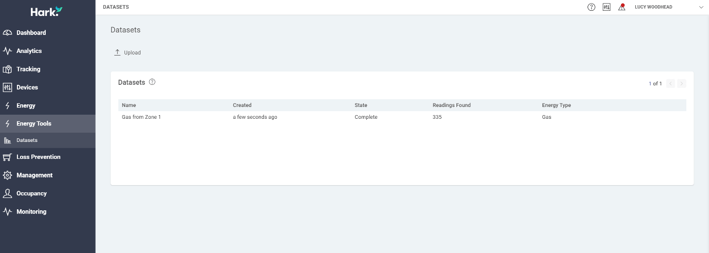Collapse the Energy Tools sidebar section
The height and width of the screenshot is (253, 709).
(47, 123)
